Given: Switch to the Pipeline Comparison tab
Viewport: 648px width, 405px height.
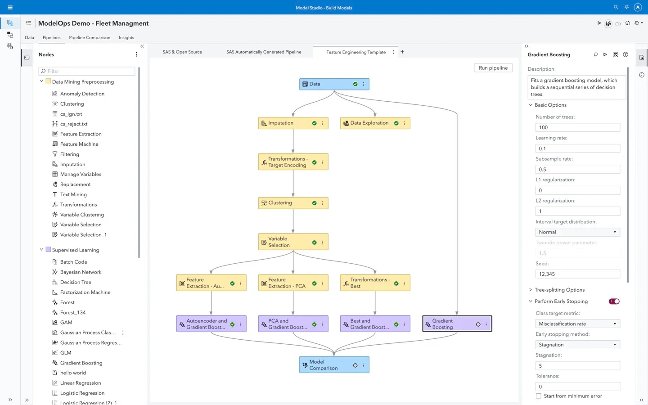Looking at the screenshot, I should pos(90,38).
